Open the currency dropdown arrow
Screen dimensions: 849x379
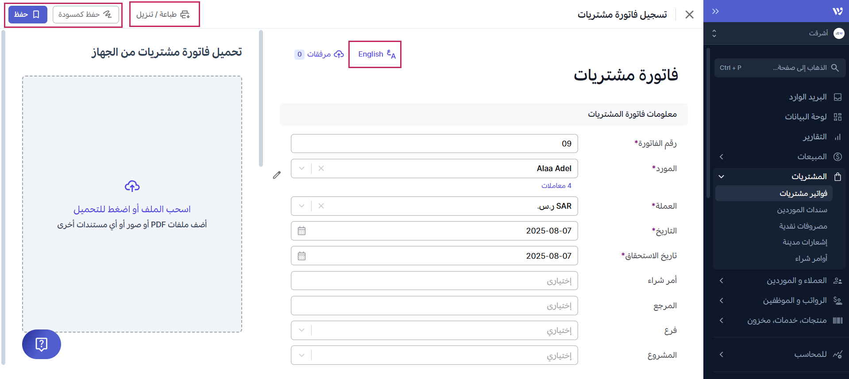coord(301,206)
